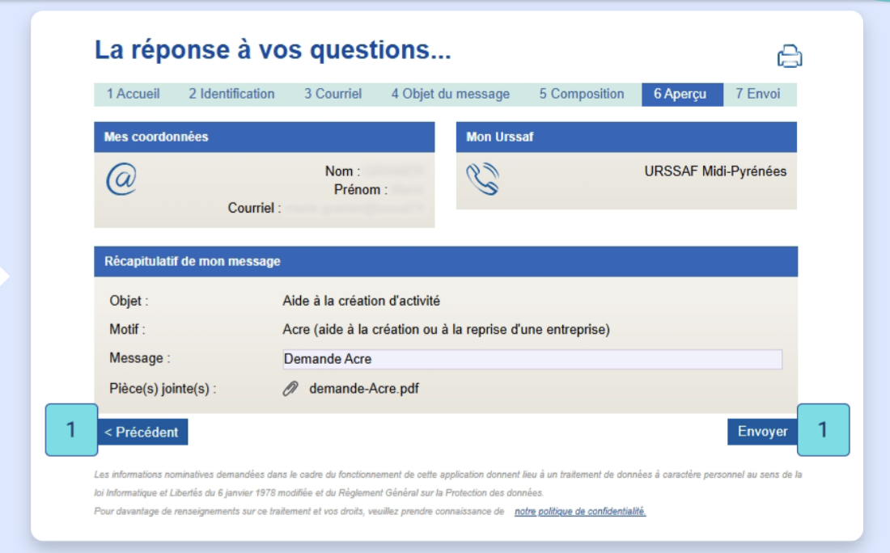Click the Message : label
890x553 pixels.
(140, 358)
